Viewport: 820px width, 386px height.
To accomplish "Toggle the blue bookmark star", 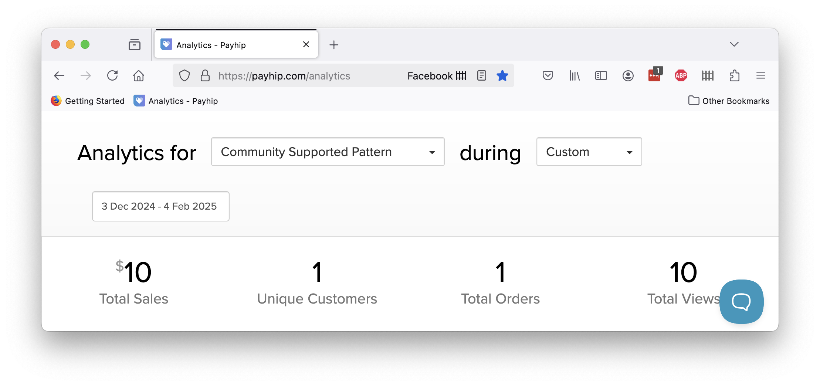I will [502, 76].
